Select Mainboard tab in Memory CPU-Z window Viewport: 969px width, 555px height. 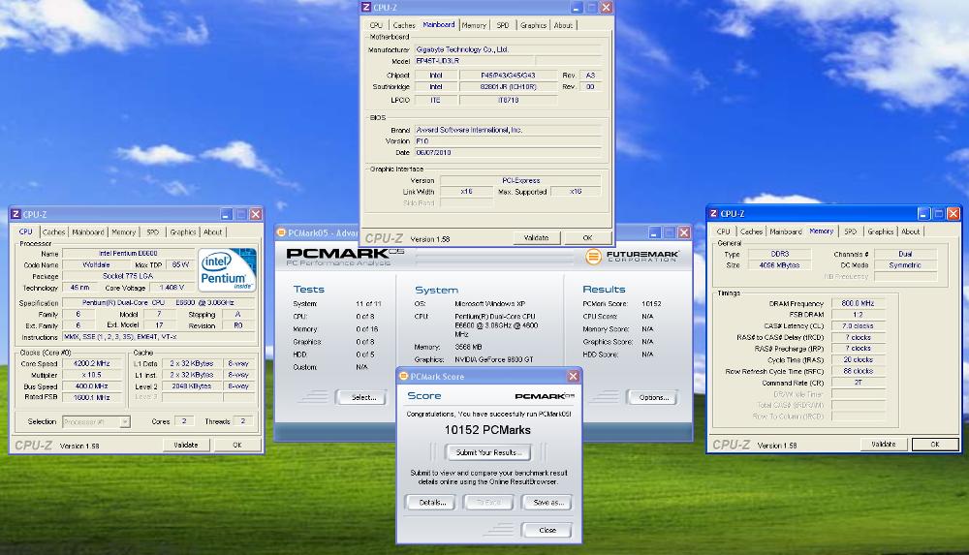pyautogui.click(x=786, y=231)
